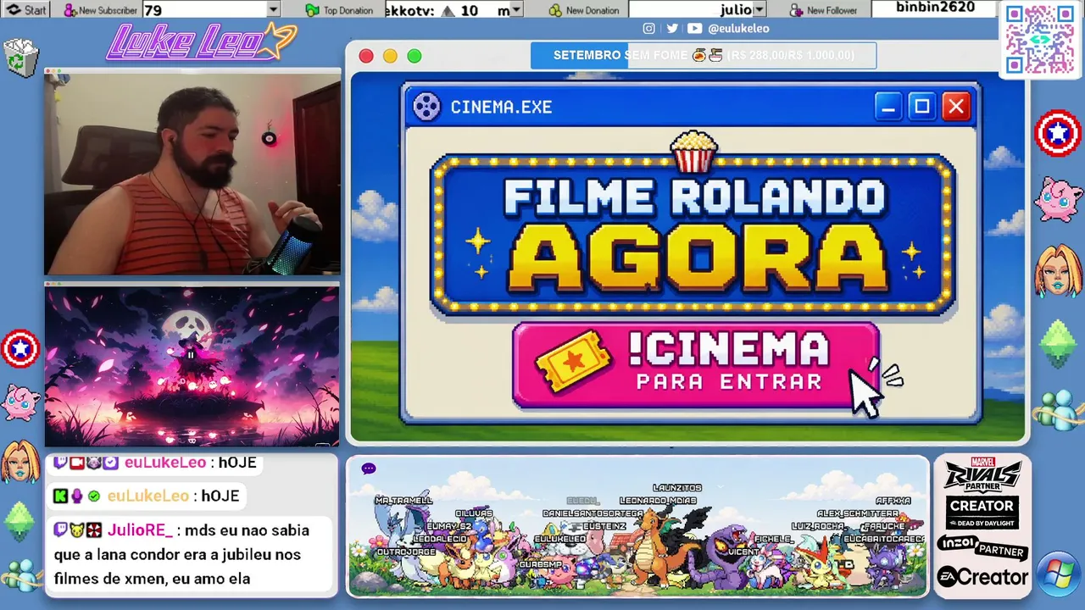
Task: Click the green Kick badge in chat
Action: [x=60, y=496]
